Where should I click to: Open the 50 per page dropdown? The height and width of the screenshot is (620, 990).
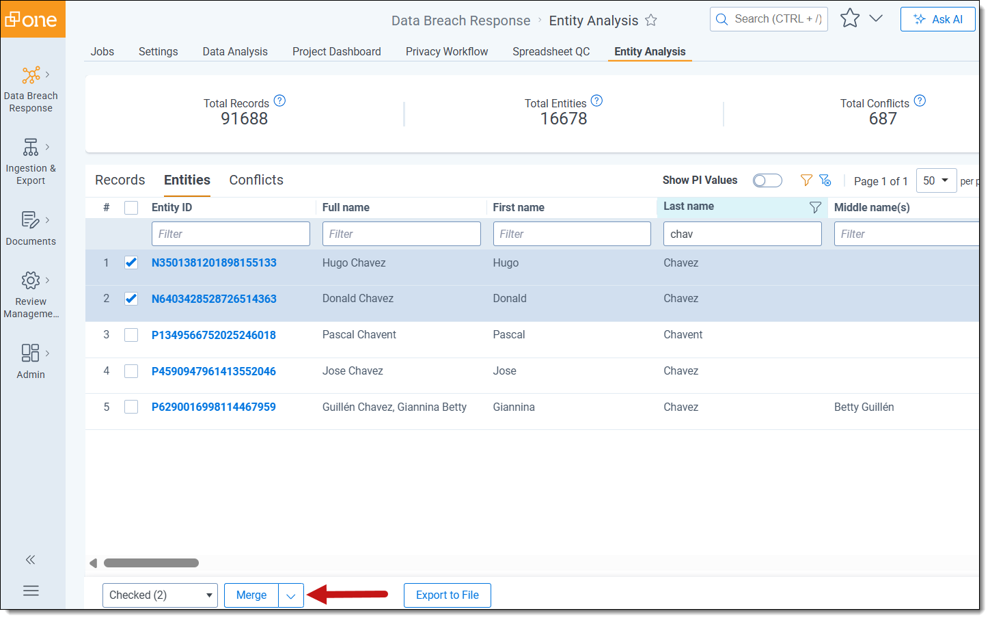pos(935,180)
